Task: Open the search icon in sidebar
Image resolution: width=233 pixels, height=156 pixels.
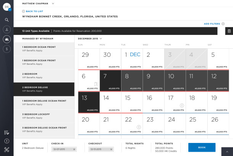Action: coord(7,20)
